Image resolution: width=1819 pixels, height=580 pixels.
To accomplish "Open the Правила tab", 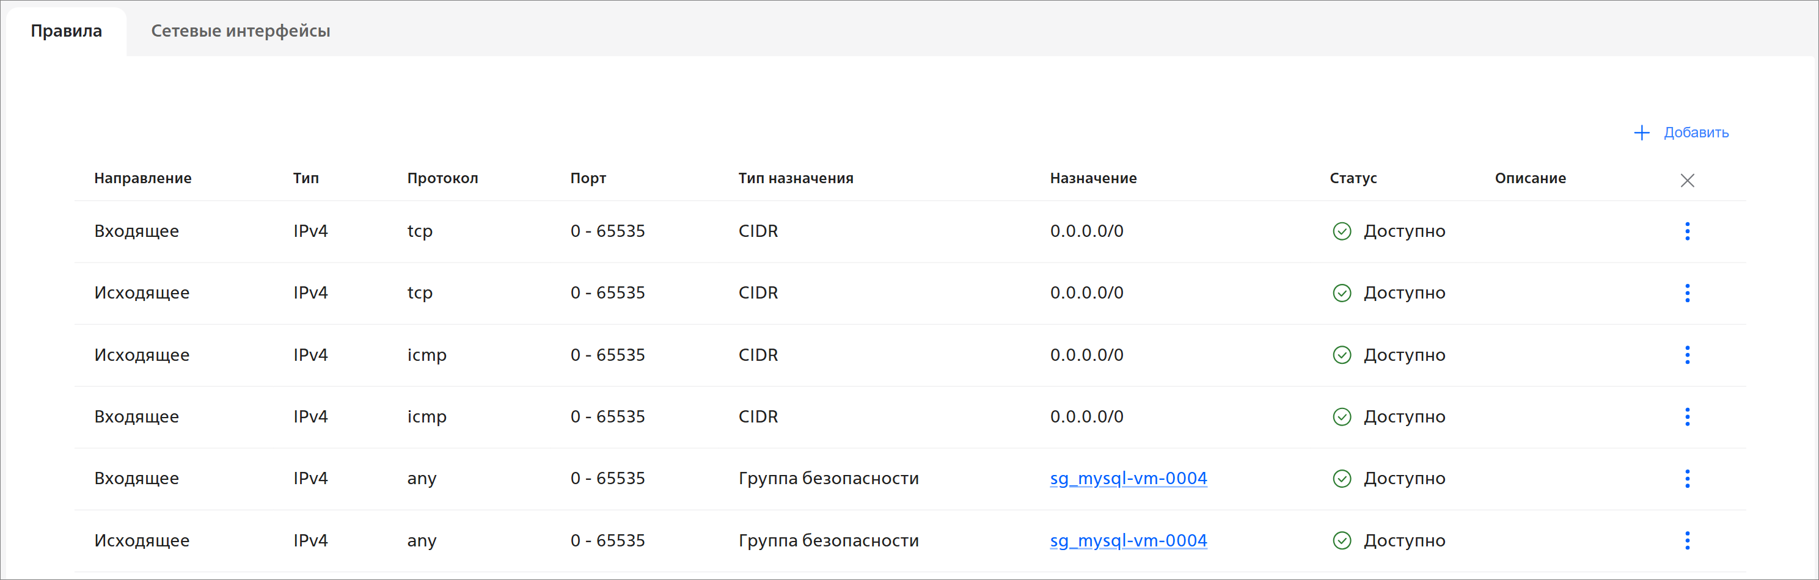I will (67, 31).
